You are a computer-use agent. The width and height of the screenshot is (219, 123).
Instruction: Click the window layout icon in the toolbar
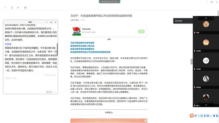25,8
